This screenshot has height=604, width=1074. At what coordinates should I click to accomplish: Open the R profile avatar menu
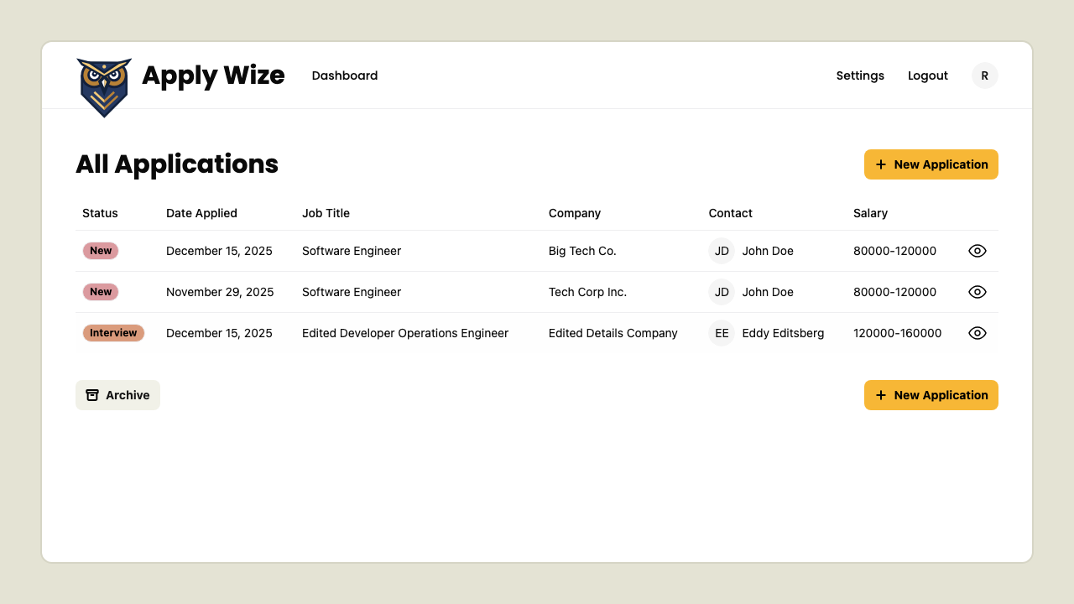tap(984, 75)
